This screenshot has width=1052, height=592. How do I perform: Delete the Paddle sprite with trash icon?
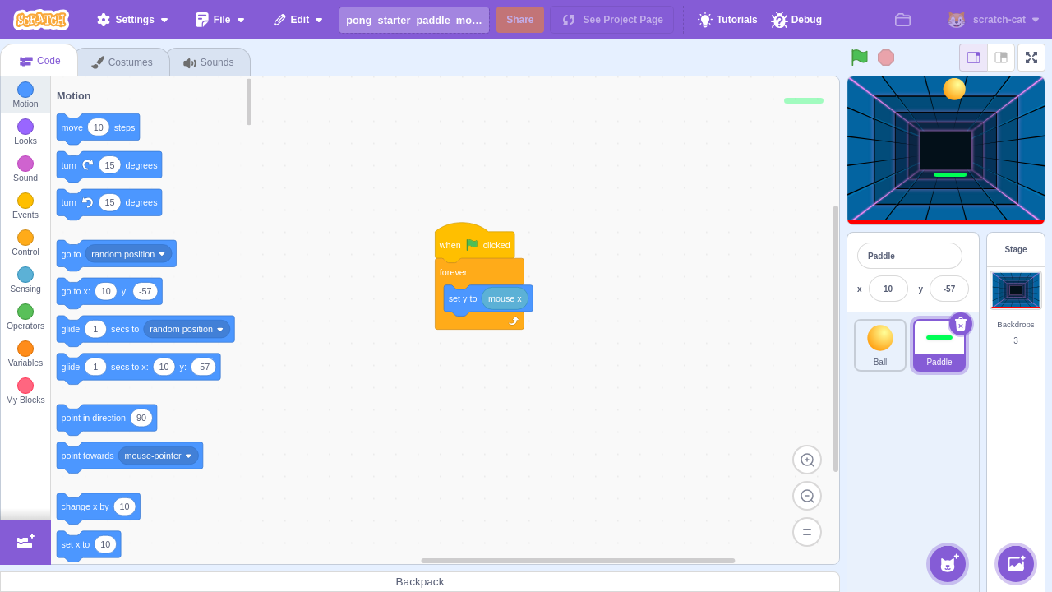[960, 324]
